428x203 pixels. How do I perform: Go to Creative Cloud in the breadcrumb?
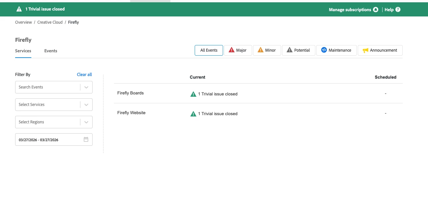(x=50, y=22)
